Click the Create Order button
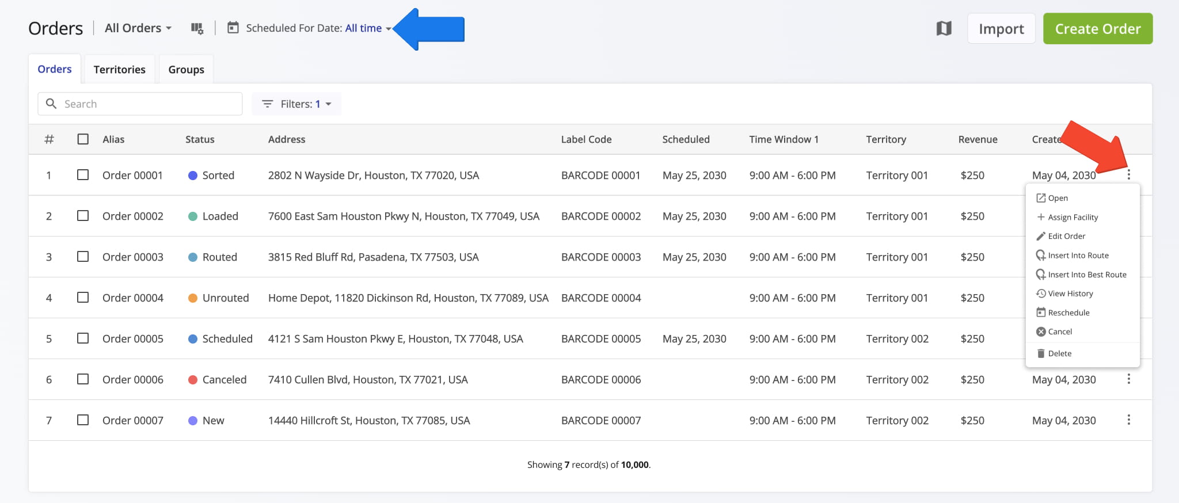Screen dimensions: 1179x503 1098,29
